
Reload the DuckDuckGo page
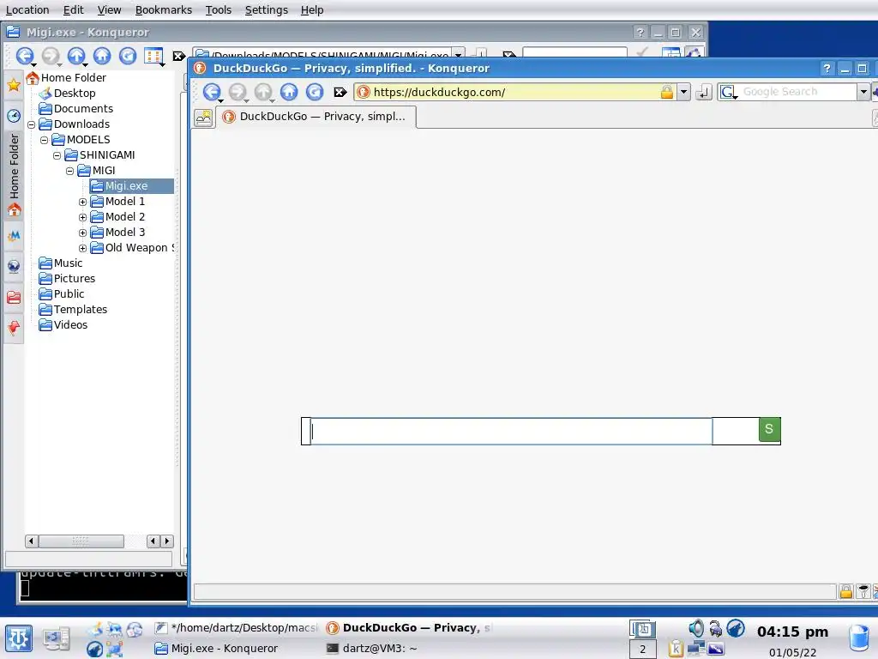point(315,92)
